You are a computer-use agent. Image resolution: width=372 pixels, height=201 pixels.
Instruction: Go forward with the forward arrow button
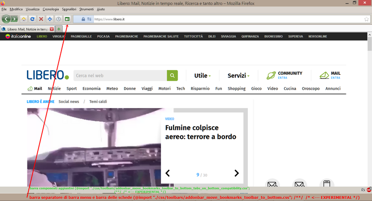[14, 19]
